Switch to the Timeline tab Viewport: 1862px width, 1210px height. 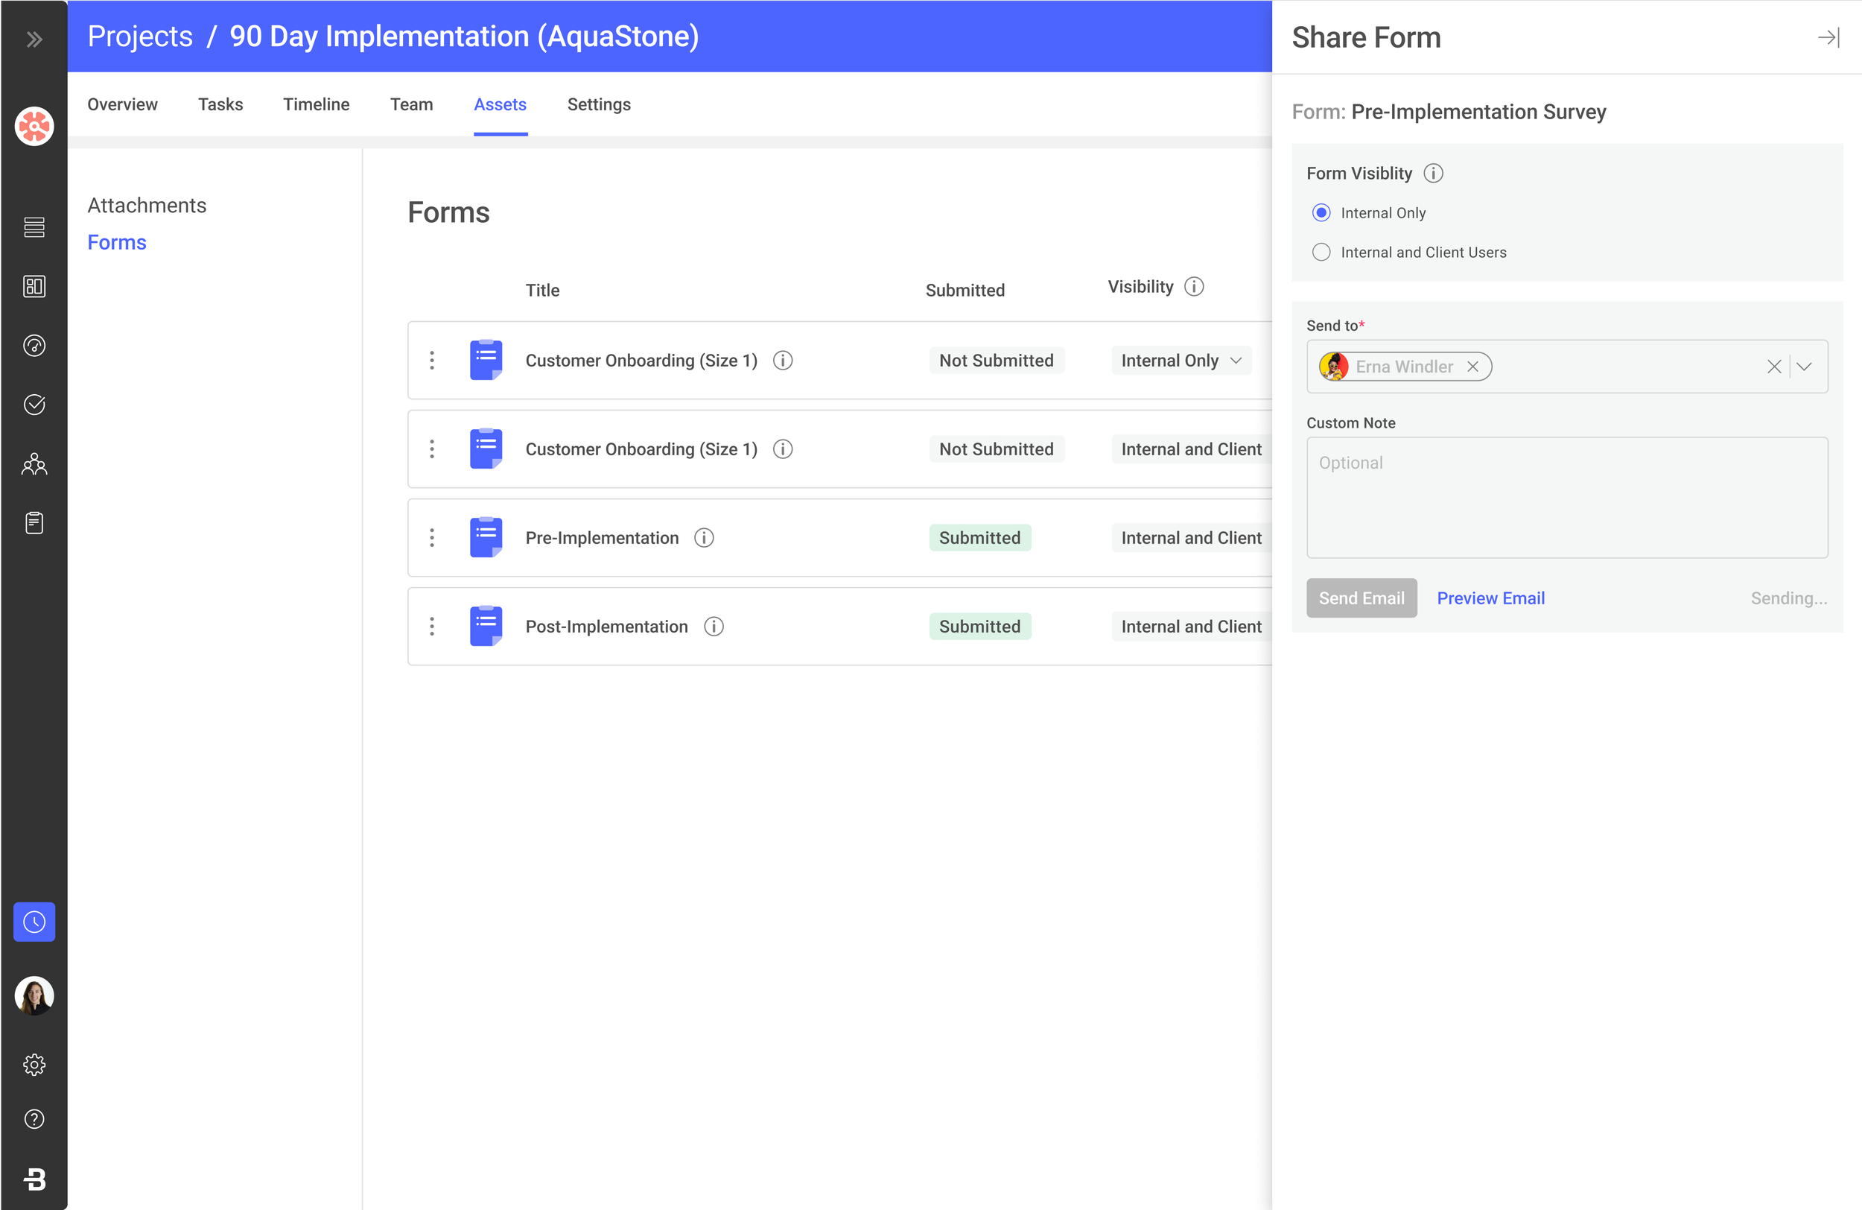(316, 104)
